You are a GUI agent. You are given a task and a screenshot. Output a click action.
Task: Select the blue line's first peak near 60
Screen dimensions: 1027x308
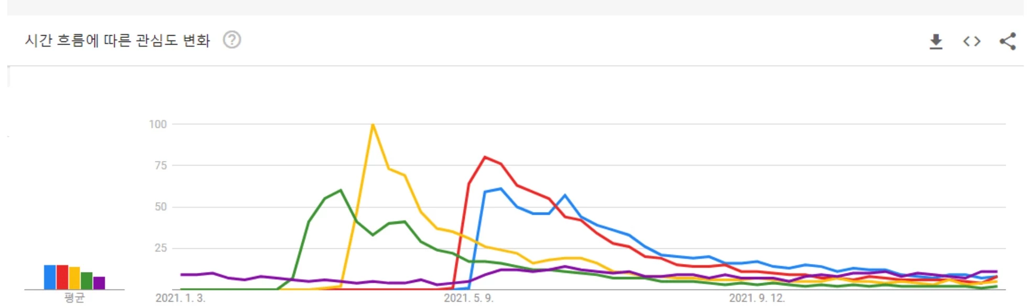[500, 189]
